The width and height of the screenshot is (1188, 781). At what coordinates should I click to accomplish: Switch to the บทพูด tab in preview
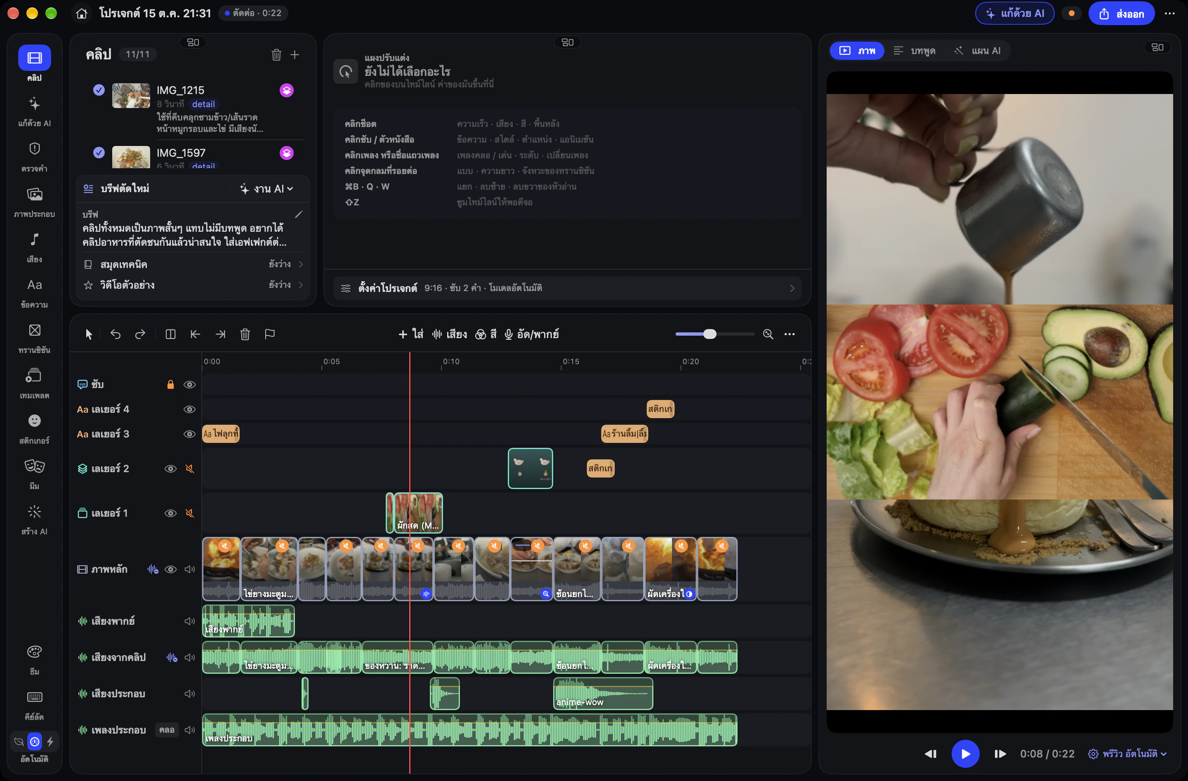[915, 50]
